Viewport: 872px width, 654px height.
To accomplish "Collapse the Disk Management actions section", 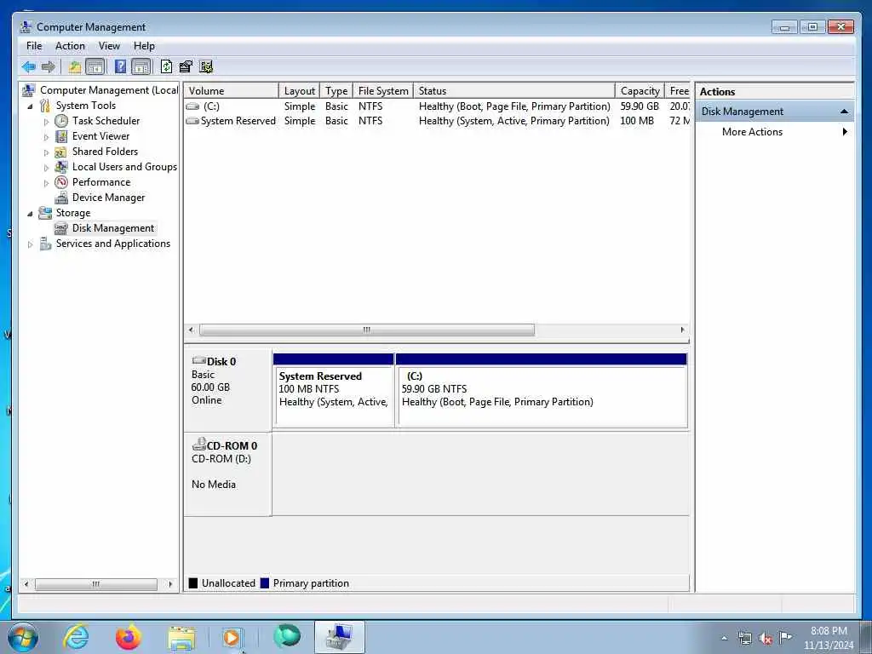I will [844, 112].
